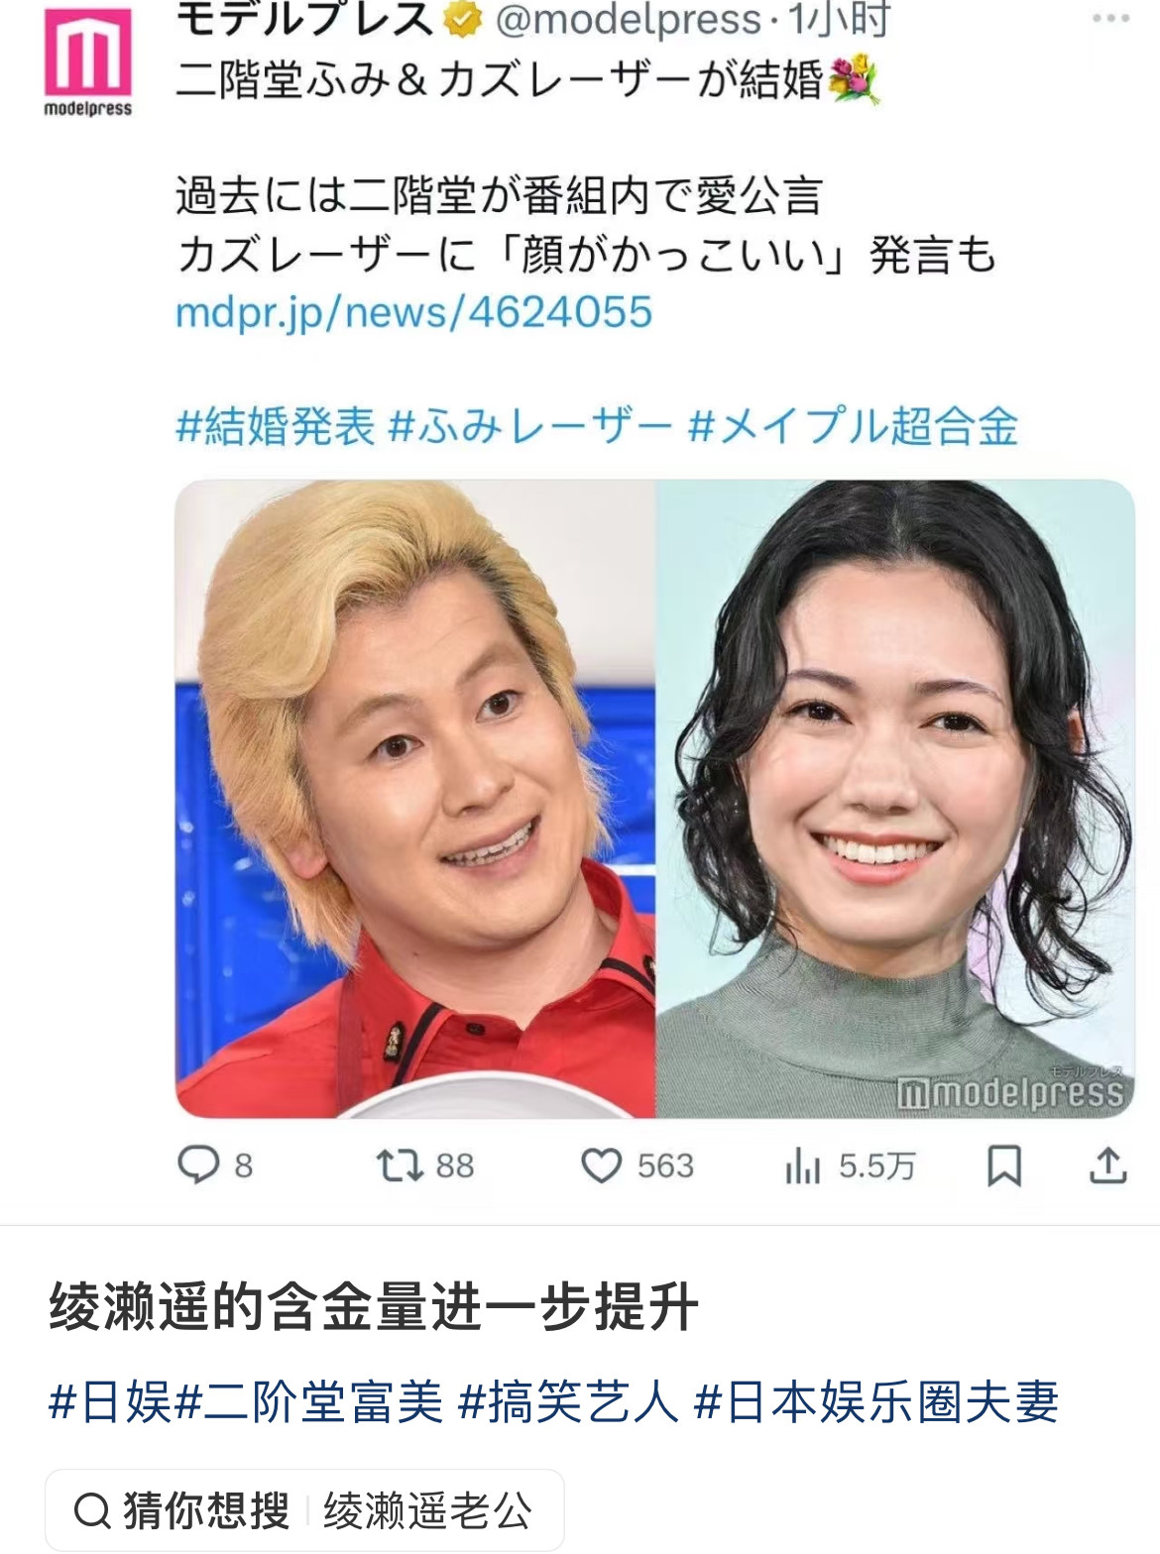
Task: Tap the @modelpress handle
Action: pyautogui.click(x=628, y=20)
